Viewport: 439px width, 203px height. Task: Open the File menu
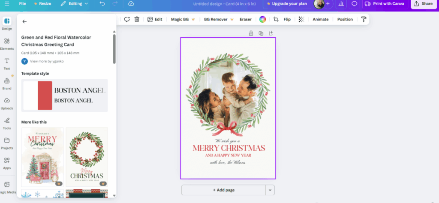point(22,3)
